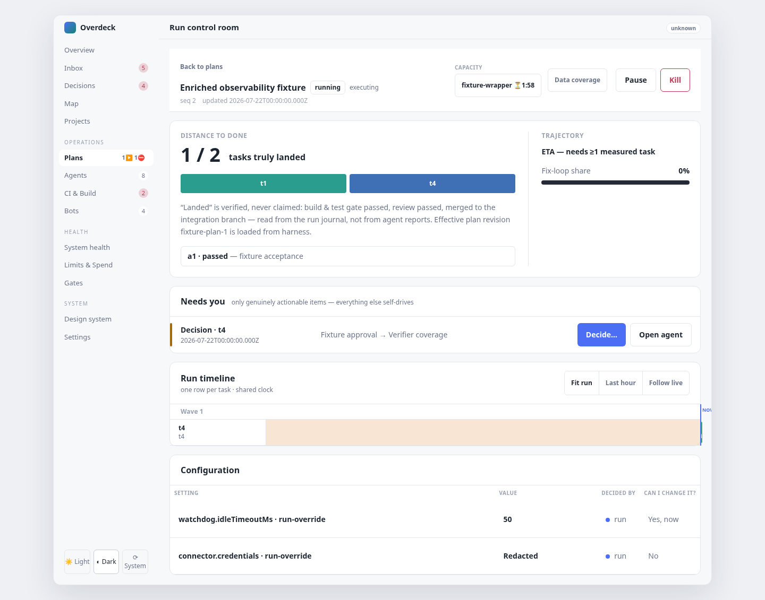Select the Last hour timeline view
The width and height of the screenshot is (765, 600).
(x=620, y=383)
